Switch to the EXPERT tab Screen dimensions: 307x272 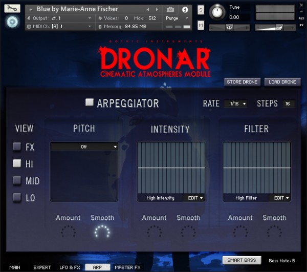point(42,267)
